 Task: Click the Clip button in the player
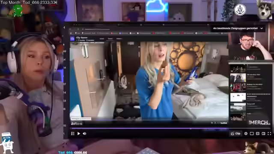coord(235,133)
